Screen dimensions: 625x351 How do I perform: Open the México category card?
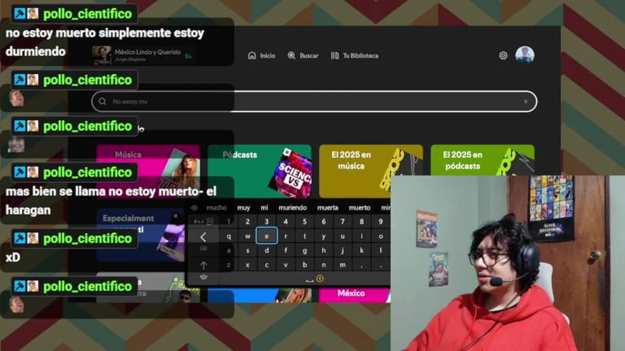point(354,294)
